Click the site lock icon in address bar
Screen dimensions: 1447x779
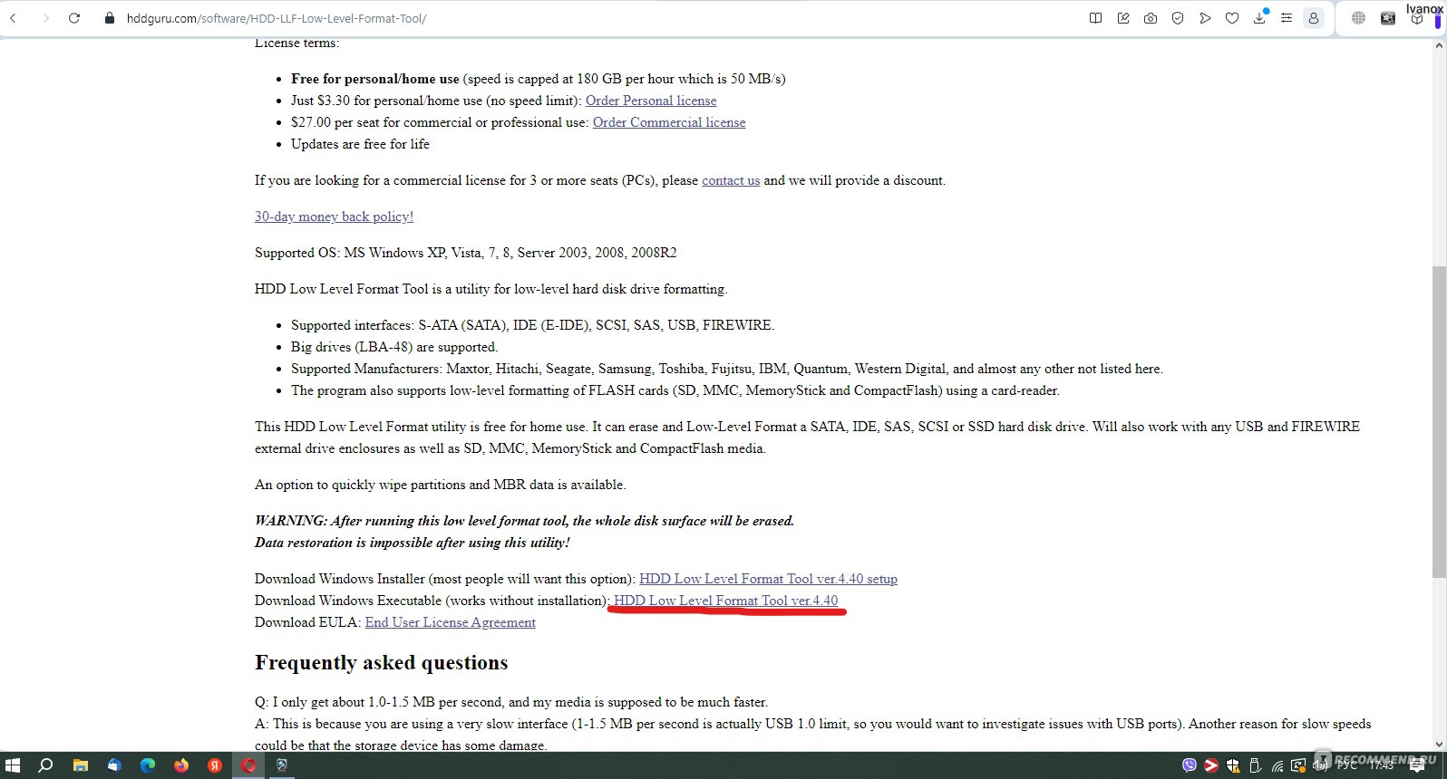(x=110, y=18)
